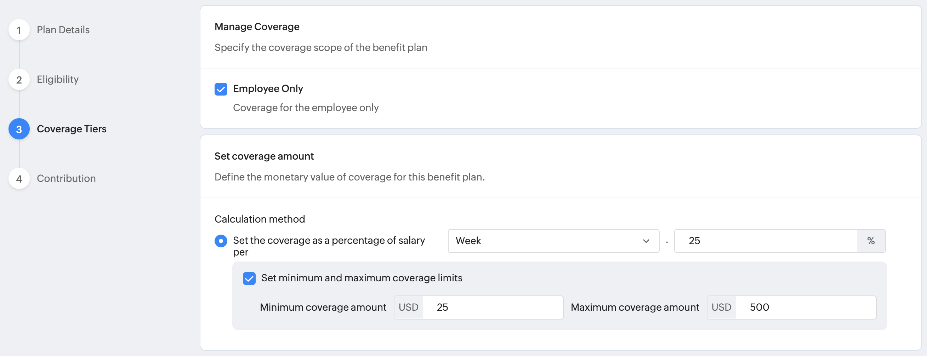Uncheck the Employee Only checkbox
Viewport: 927px width, 356px height.
tap(221, 89)
